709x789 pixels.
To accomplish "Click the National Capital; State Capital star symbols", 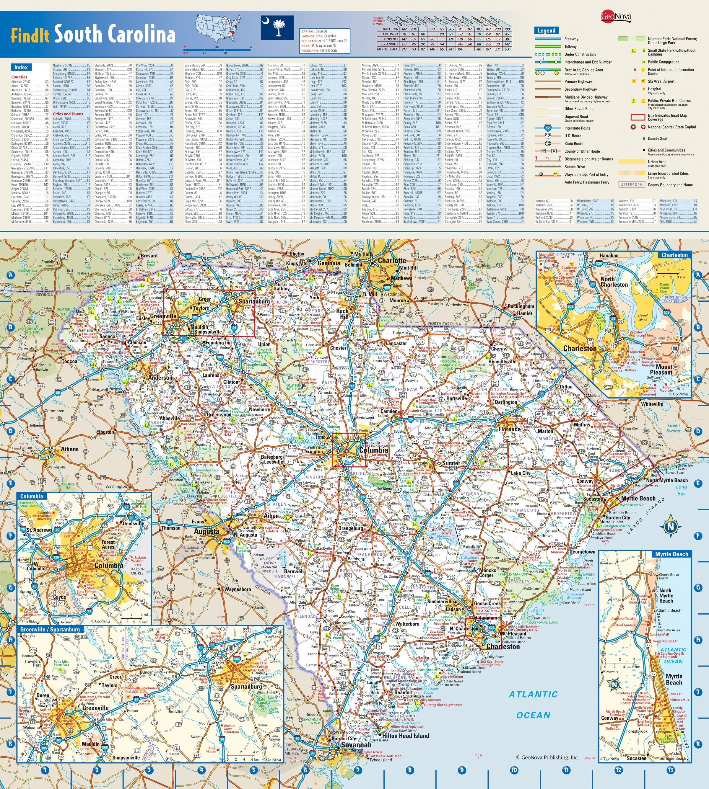I will [x=638, y=127].
